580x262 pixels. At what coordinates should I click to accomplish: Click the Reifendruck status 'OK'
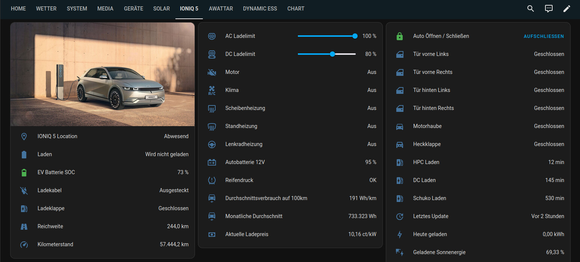[373, 180]
